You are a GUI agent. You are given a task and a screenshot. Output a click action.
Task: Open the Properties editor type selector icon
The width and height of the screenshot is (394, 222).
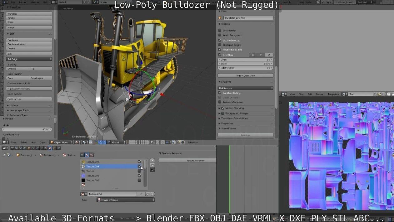coord(4,148)
